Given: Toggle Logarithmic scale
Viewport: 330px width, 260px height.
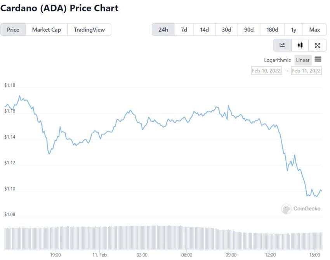Looking at the screenshot, I should coord(277,60).
